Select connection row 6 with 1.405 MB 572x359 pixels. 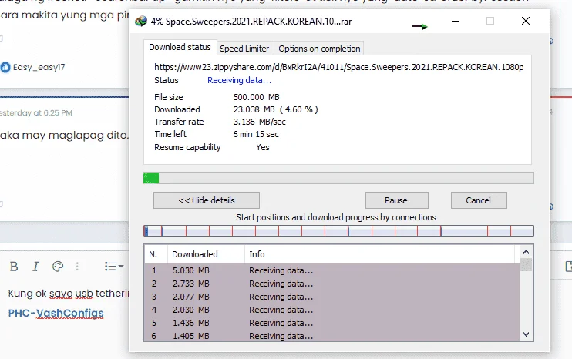[x=332, y=335]
